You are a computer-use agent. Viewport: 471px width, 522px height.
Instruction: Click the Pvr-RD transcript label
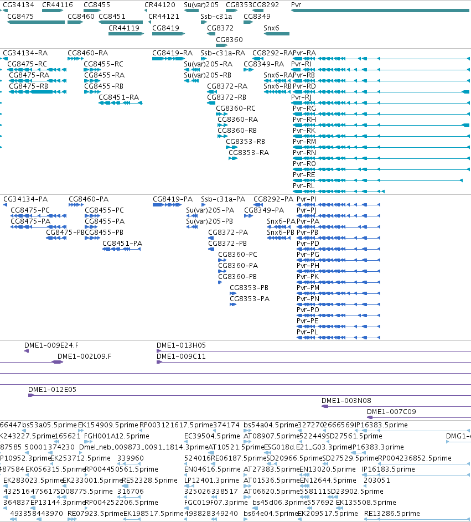click(304, 86)
